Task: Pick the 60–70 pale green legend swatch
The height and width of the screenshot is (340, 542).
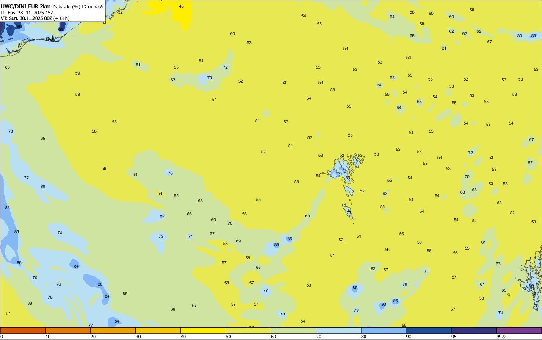Action: [x=293, y=330]
